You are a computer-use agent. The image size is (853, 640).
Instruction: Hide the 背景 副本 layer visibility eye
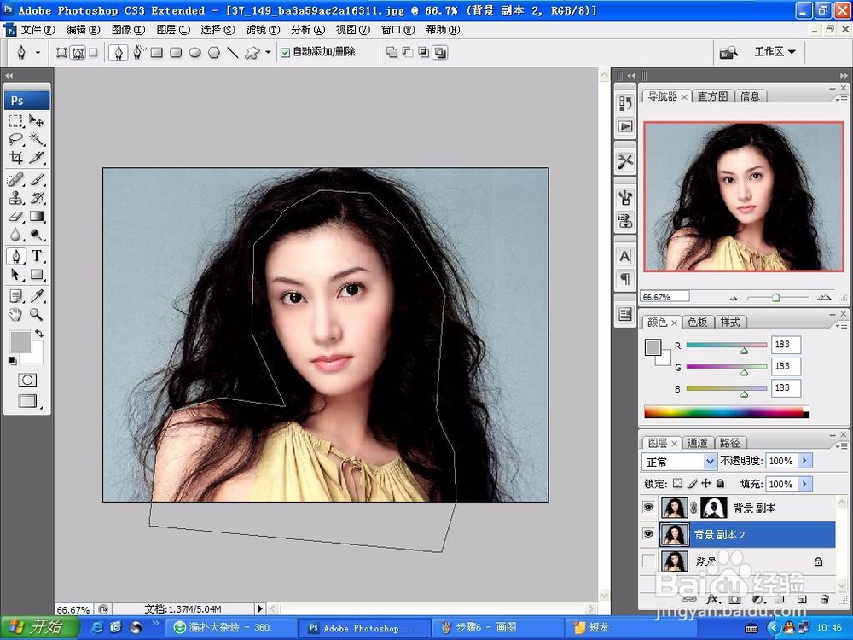(x=649, y=507)
